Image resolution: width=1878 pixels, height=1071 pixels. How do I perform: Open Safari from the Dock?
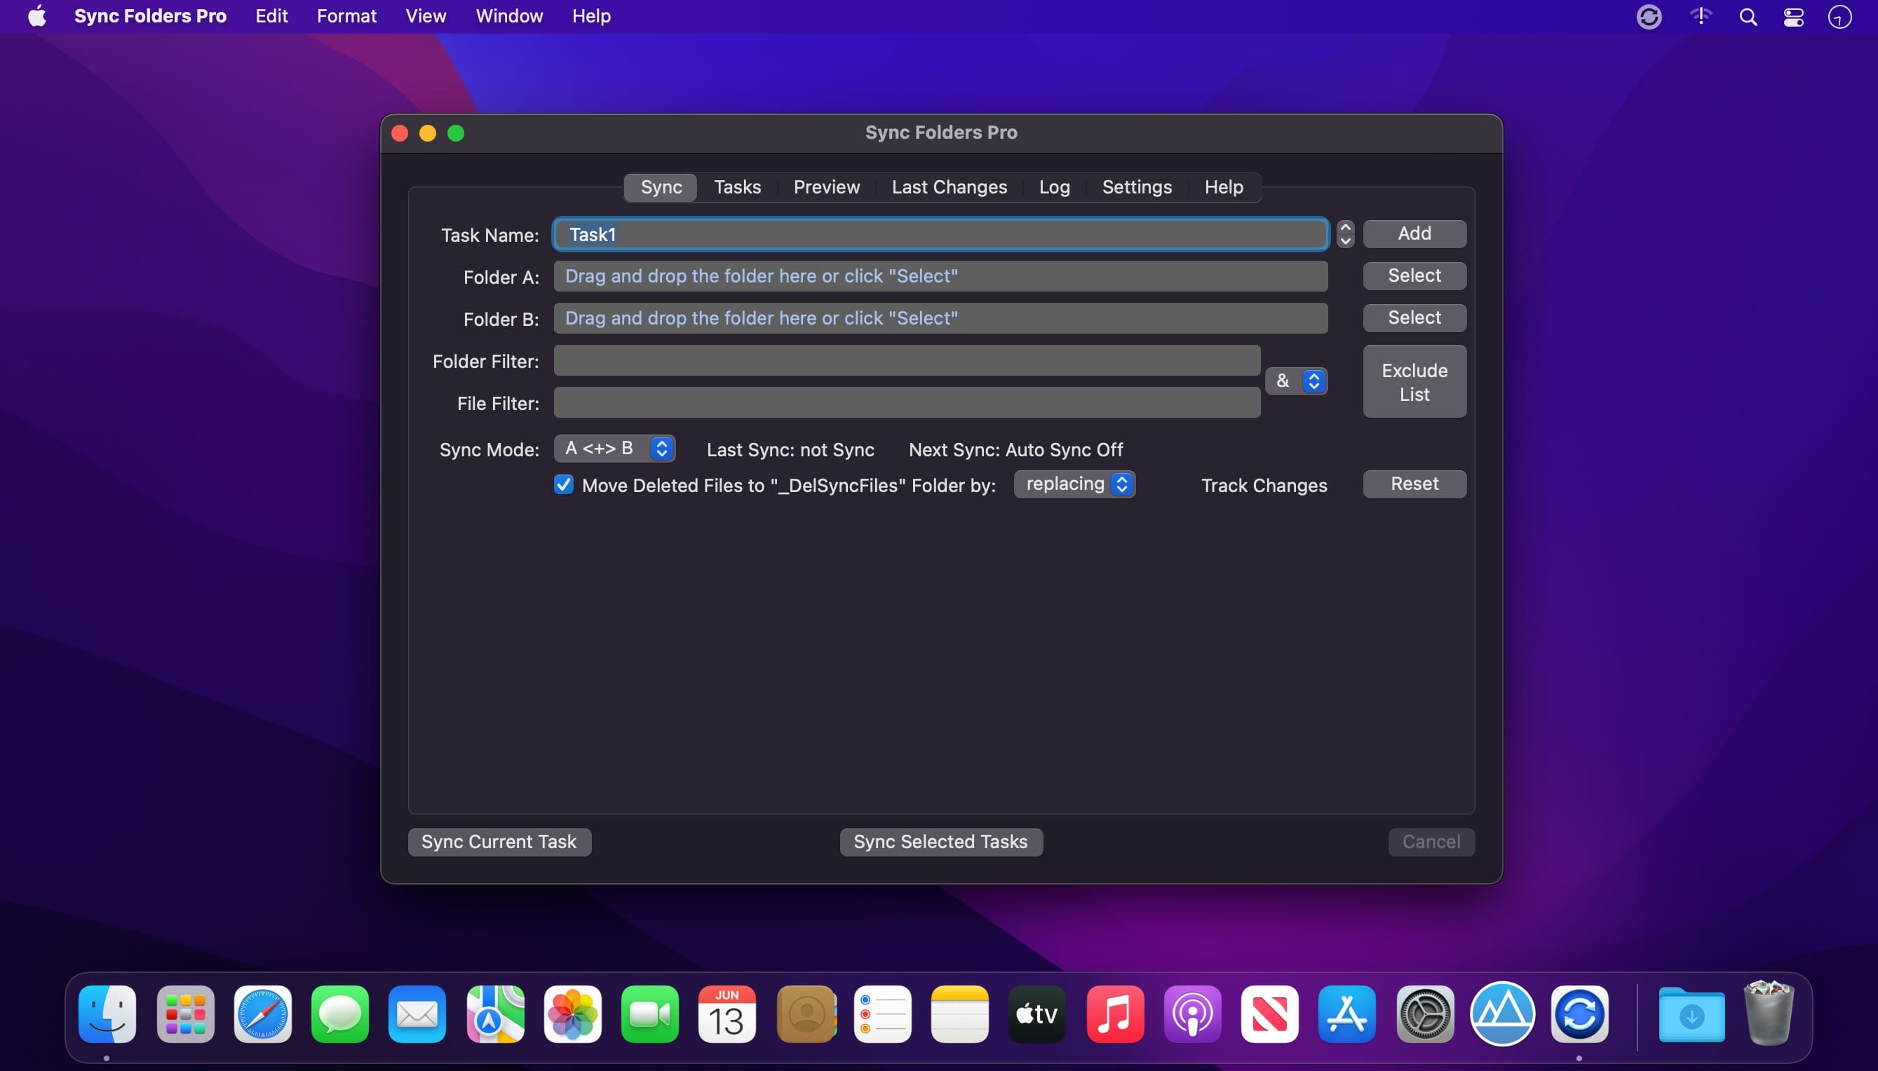(x=263, y=1014)
